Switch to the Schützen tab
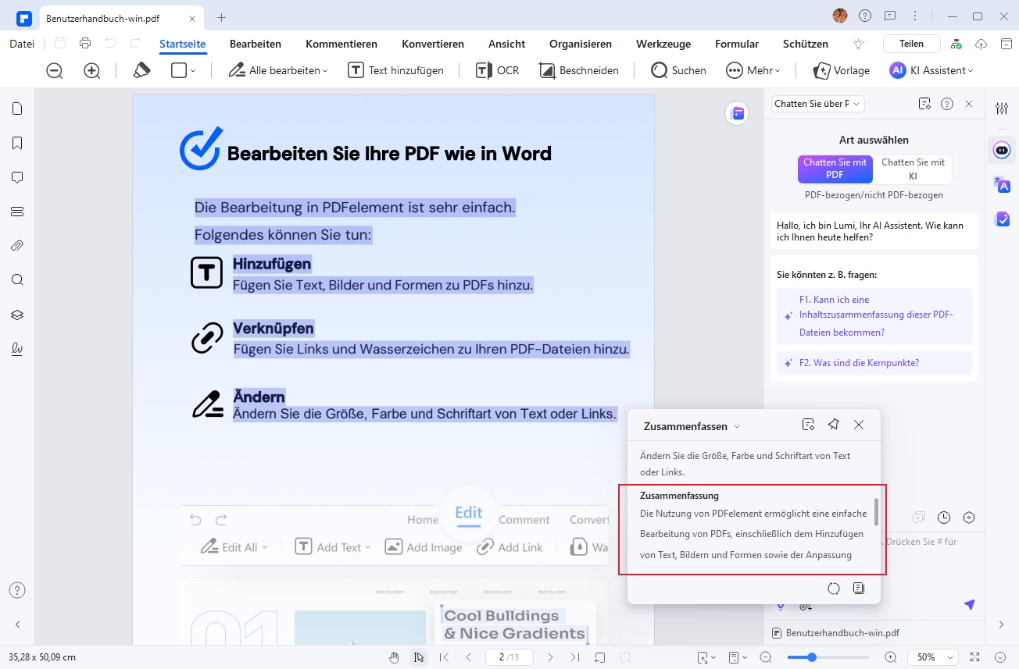 (x=806, y=44)
